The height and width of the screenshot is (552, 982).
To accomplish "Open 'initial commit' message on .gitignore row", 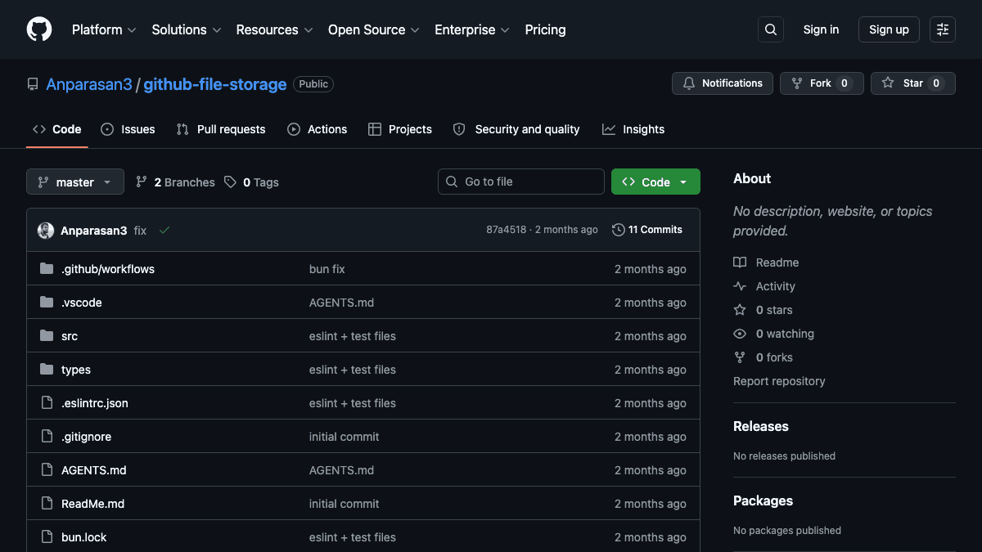I will (345, 437).
